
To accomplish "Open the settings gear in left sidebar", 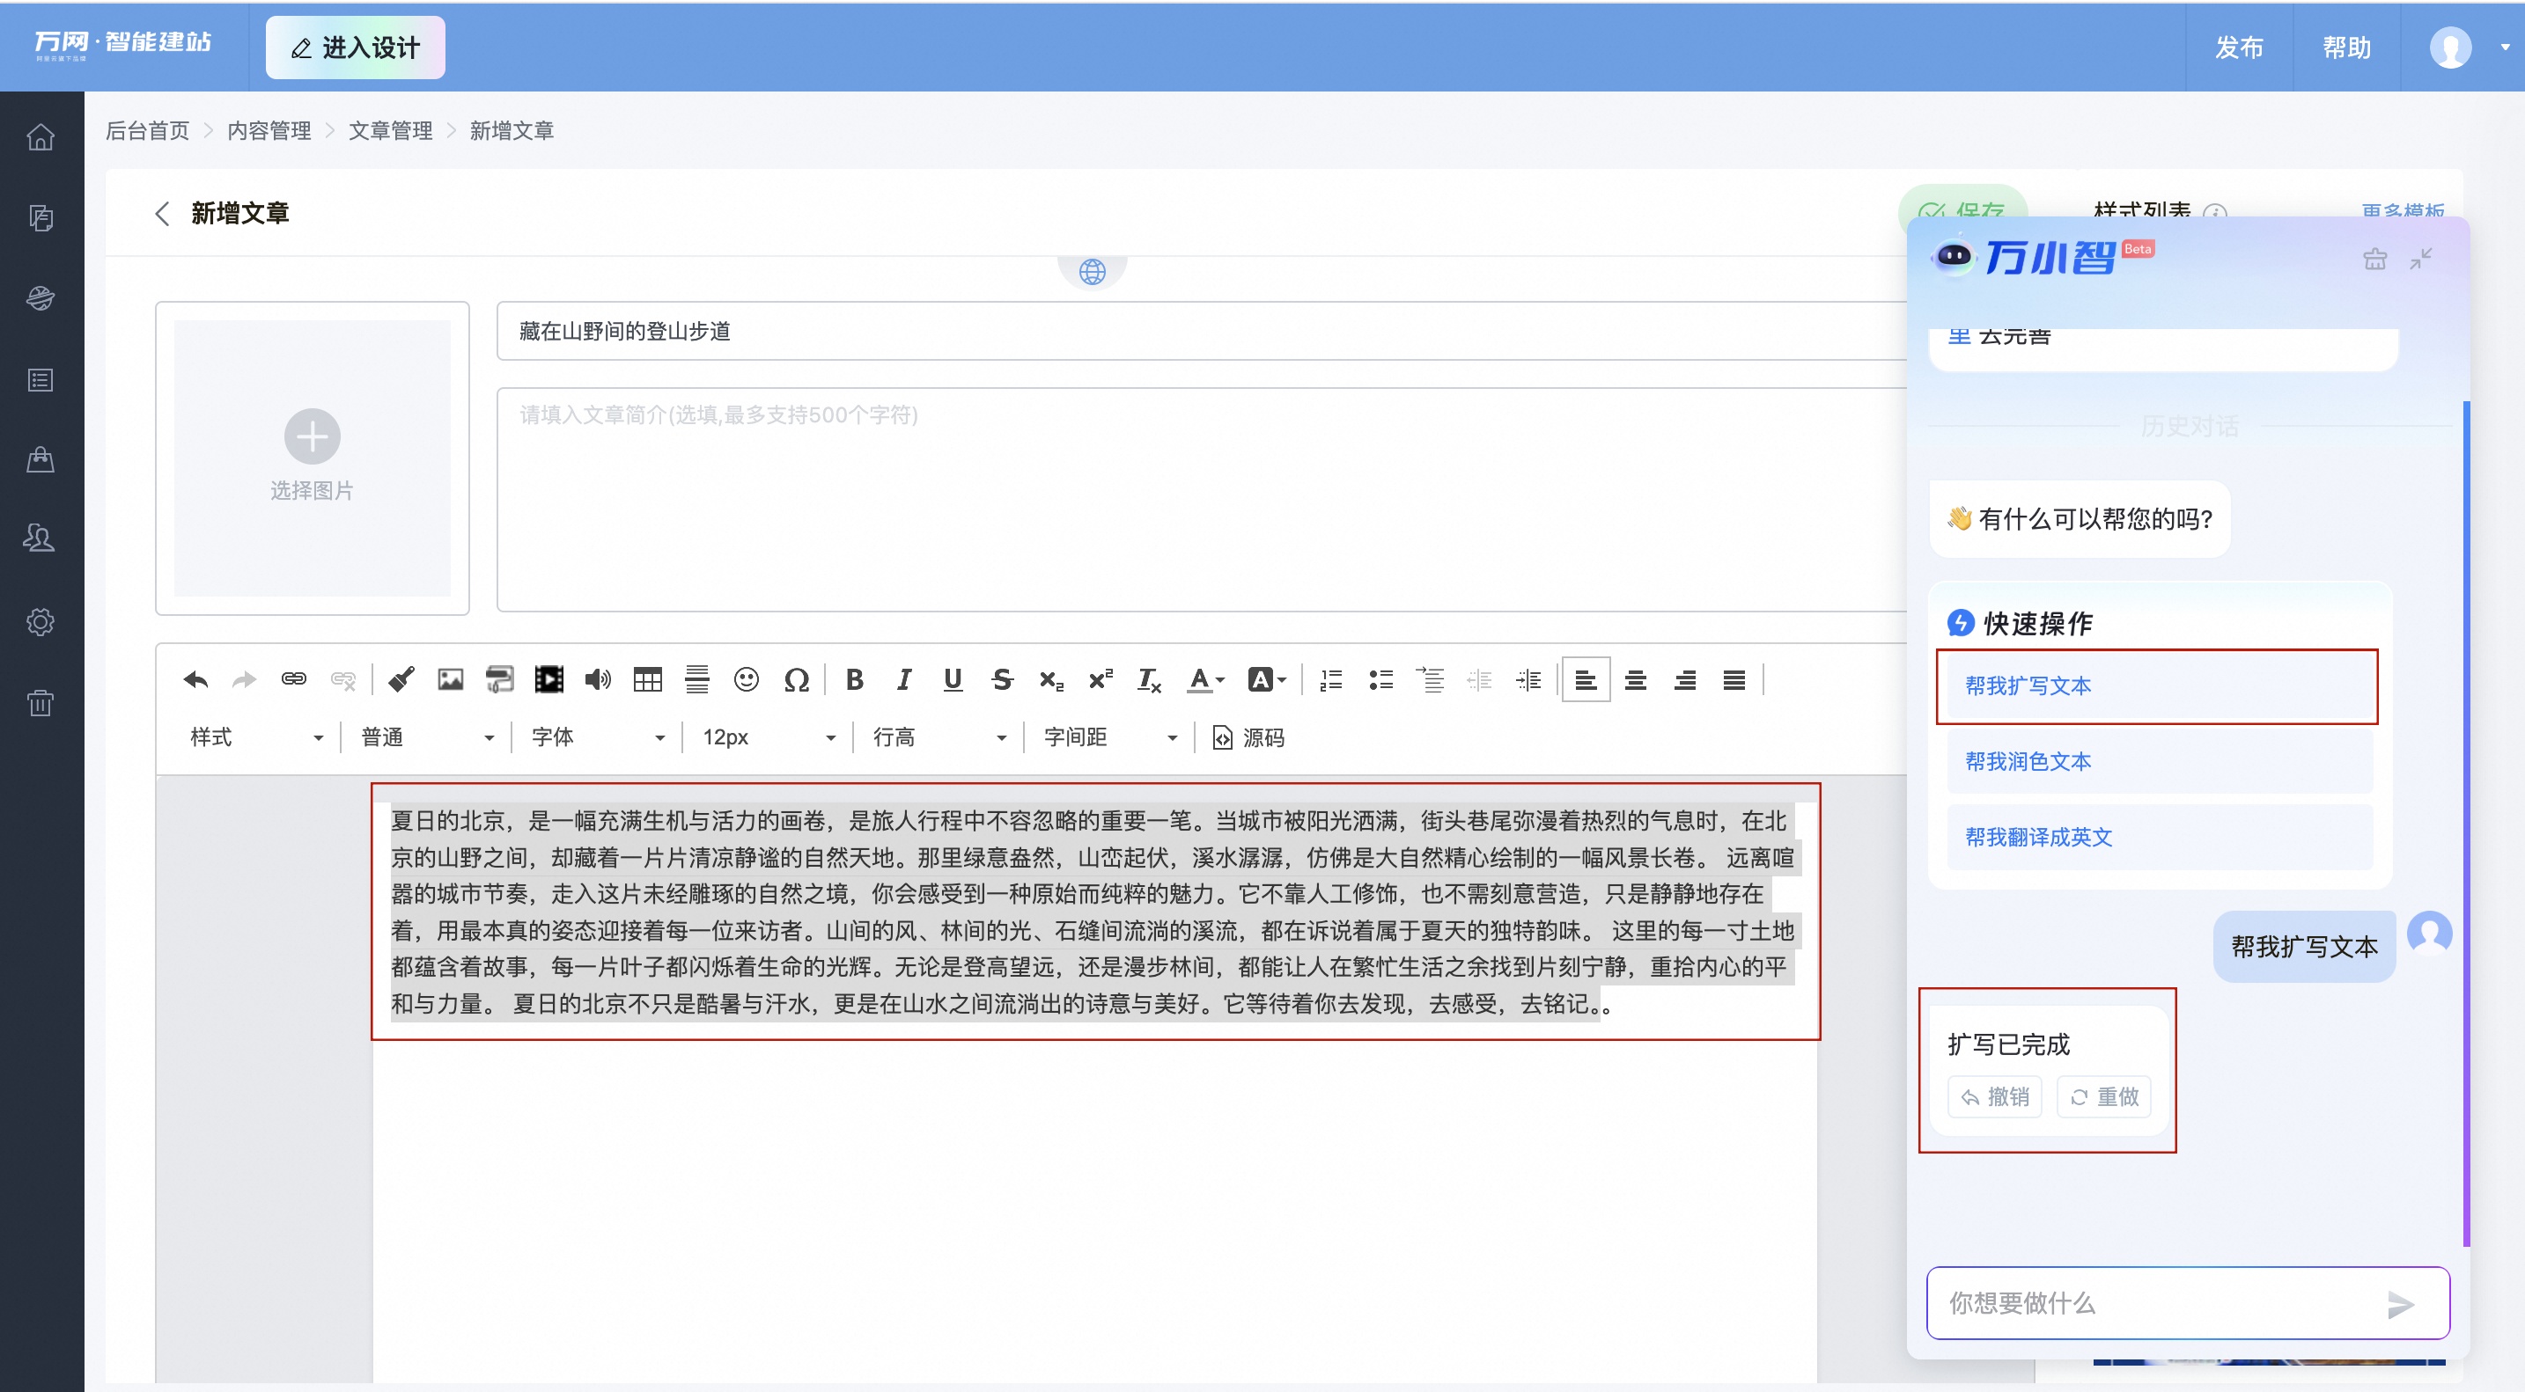I will pos(40,621).
